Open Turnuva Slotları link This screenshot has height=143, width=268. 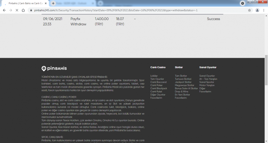(183, 79)
